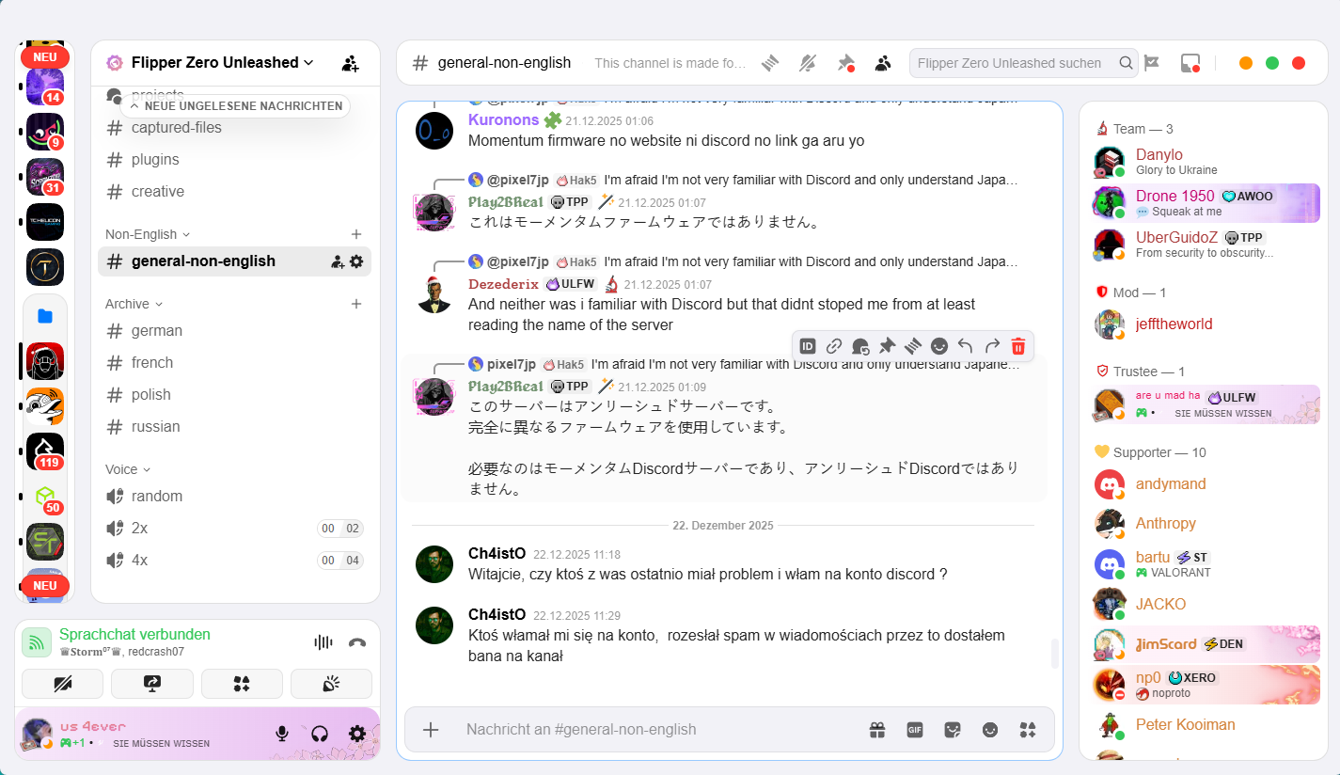Share your screen button
1340x775 pixels.
click(152, 684)
